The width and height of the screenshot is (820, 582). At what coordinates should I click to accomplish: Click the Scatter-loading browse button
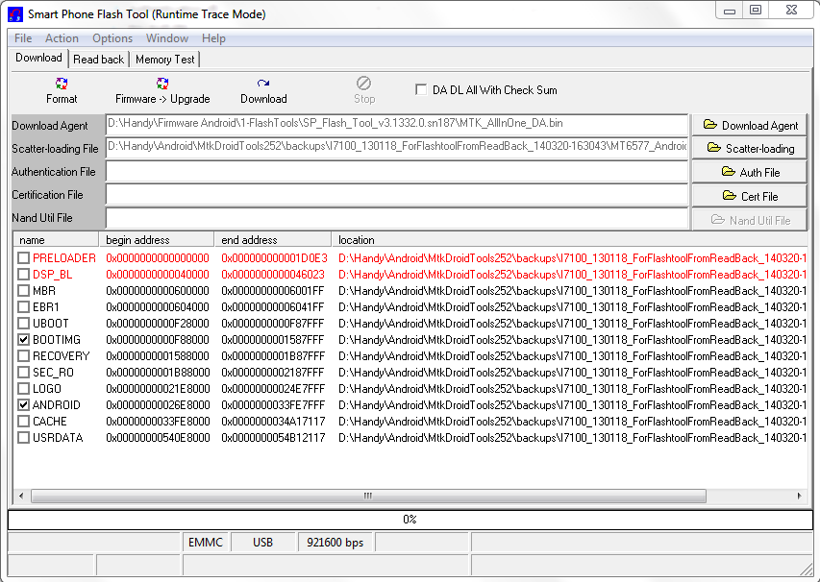750,148
